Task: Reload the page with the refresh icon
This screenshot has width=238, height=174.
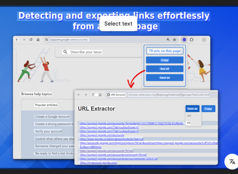Action: 31,39
